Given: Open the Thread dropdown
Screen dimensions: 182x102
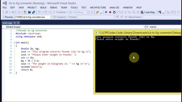Looking at the screenshot, I should click(x=96, y=17).
